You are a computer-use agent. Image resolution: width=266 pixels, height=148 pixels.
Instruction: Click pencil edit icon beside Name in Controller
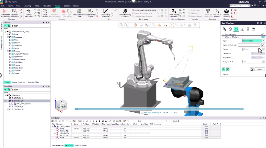tap(263, 45)
